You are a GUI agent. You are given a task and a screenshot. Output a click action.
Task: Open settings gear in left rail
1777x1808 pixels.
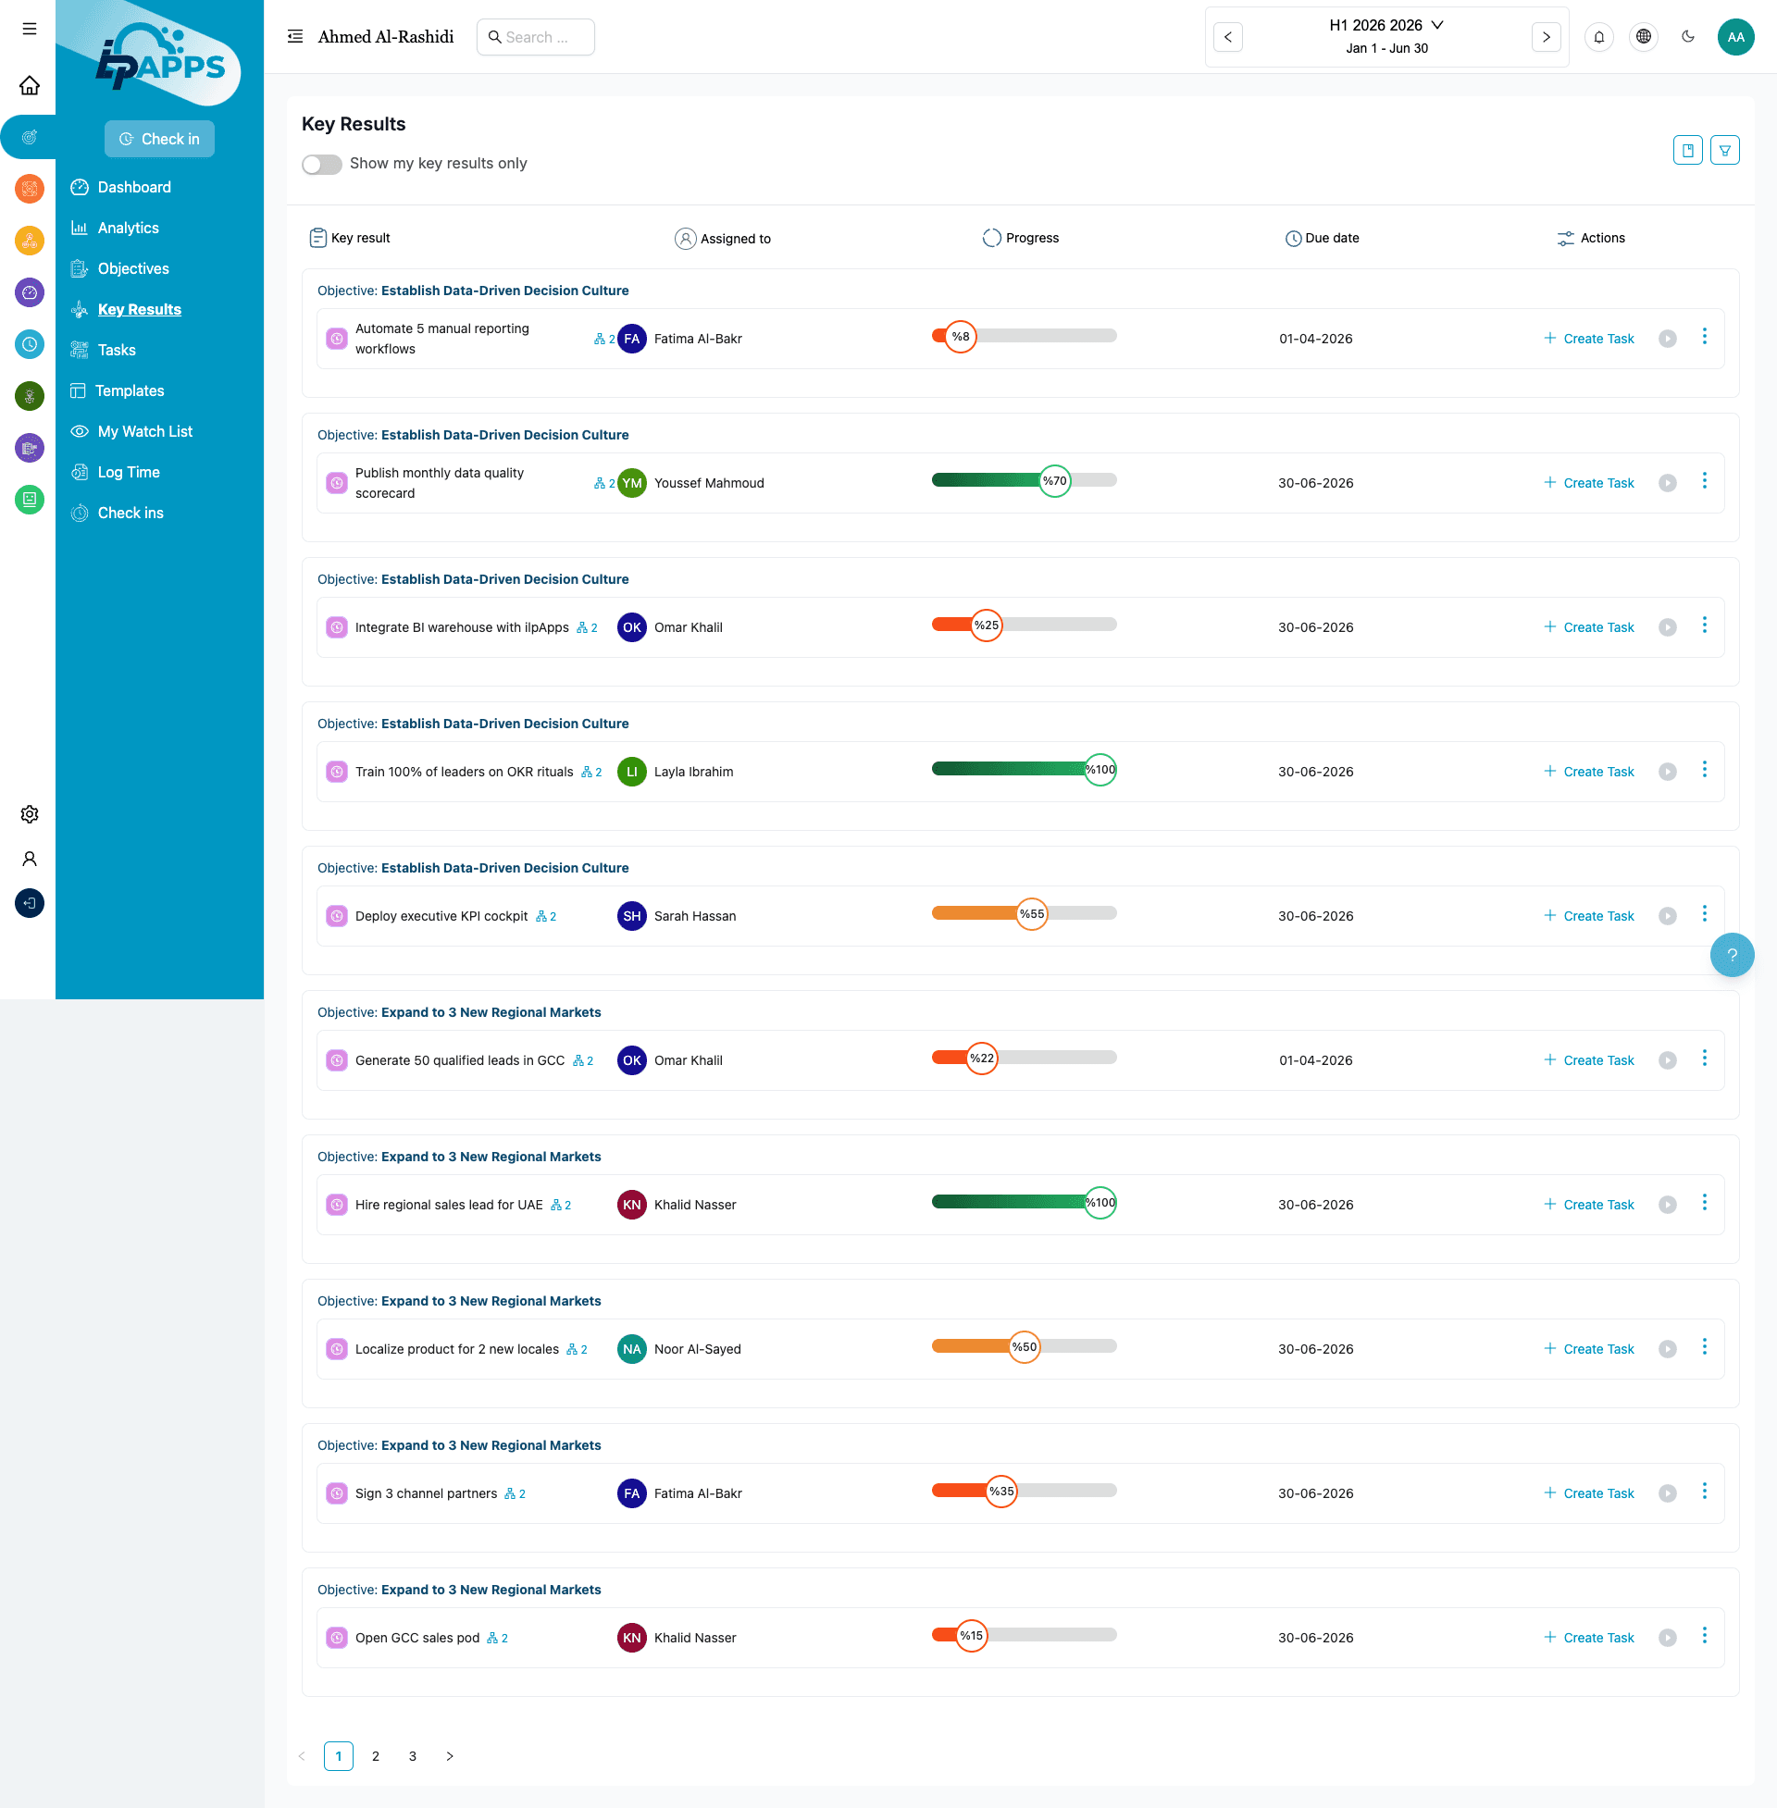tap(30, 813)
